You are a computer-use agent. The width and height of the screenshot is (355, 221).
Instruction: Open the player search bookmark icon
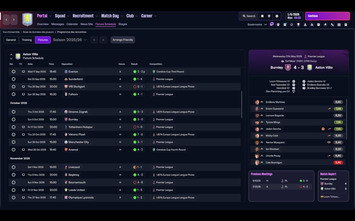pos(312,25)
